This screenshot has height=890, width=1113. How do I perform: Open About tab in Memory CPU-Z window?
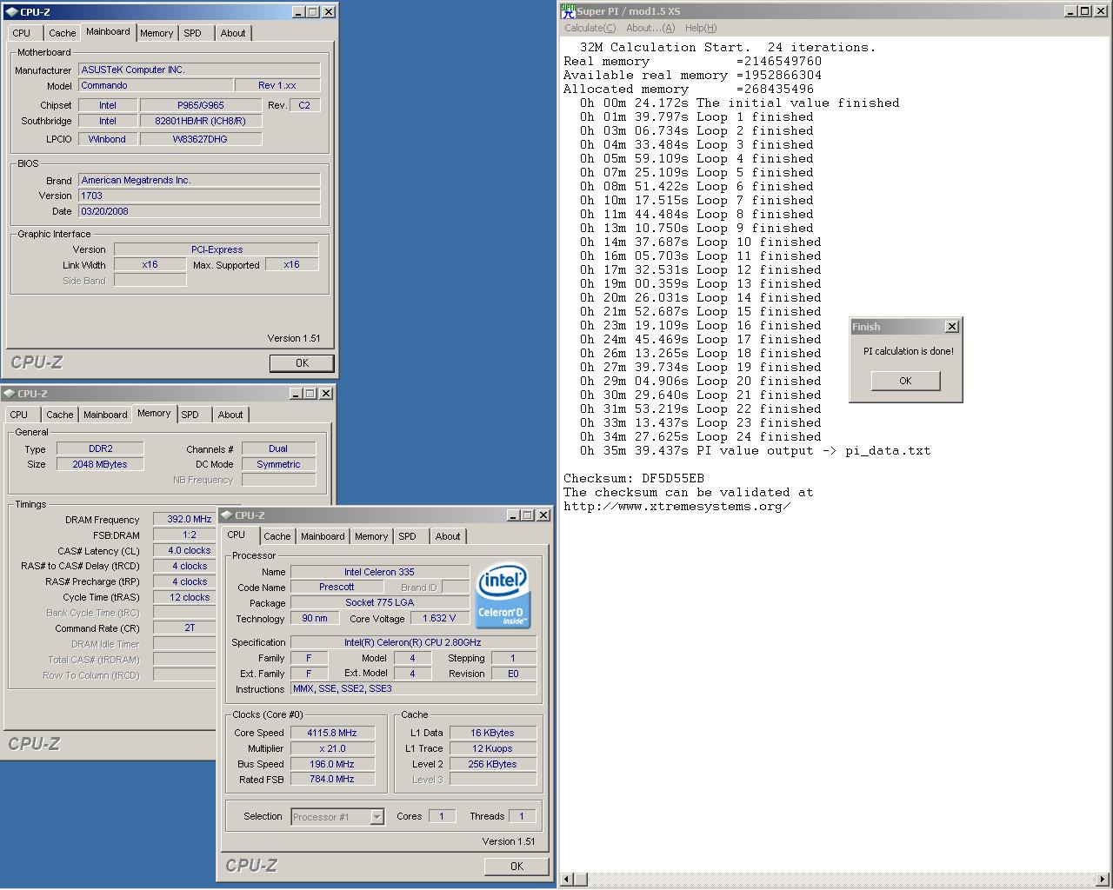(x=230, y=415)
